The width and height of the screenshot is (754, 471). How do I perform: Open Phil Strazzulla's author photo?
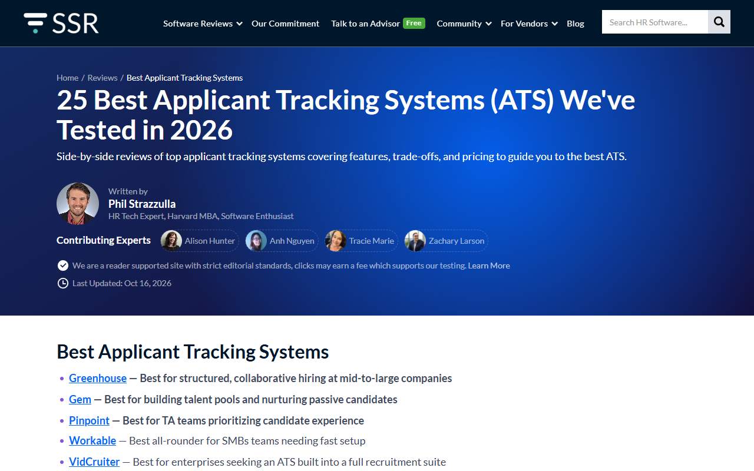point(78,204)
